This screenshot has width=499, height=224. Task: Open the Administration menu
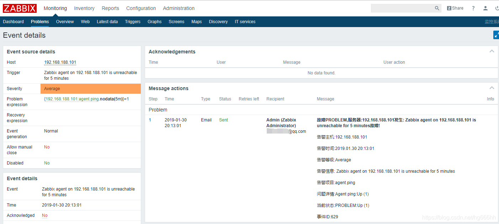click(x=179, y=8)
